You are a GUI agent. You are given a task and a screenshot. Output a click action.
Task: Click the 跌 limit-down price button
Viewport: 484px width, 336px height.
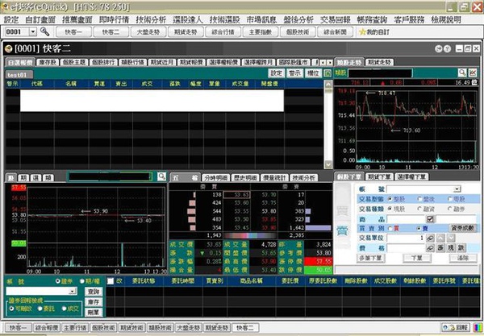click(461, 248)
